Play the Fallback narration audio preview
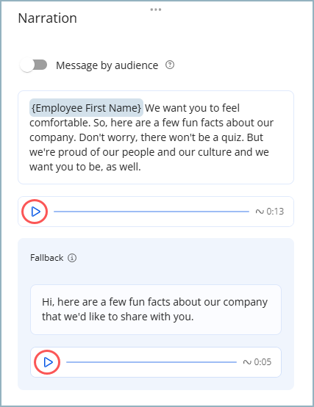 48,362
